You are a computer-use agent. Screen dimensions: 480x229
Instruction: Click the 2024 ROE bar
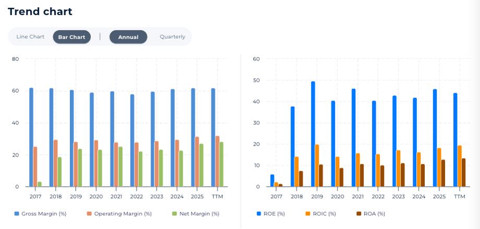[x=414, y=142]
